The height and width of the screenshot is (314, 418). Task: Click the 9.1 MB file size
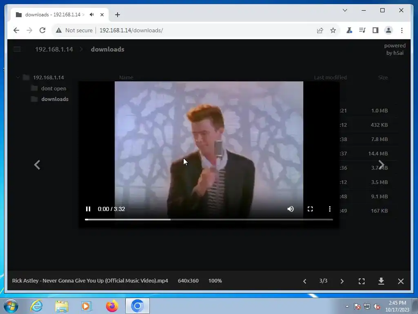tap(379, 197)
